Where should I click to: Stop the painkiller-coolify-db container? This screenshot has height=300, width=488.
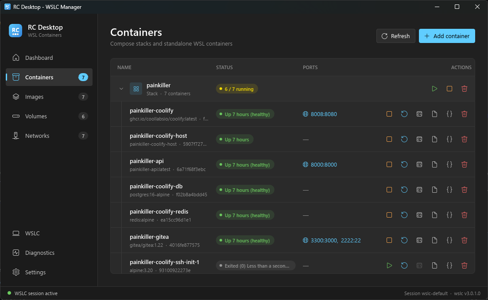coord(389,190)
